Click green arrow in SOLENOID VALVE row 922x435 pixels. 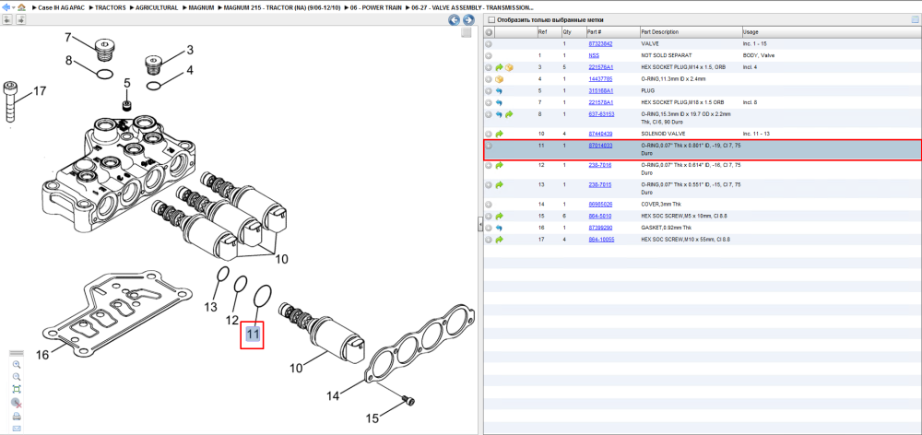coord(499,134)
